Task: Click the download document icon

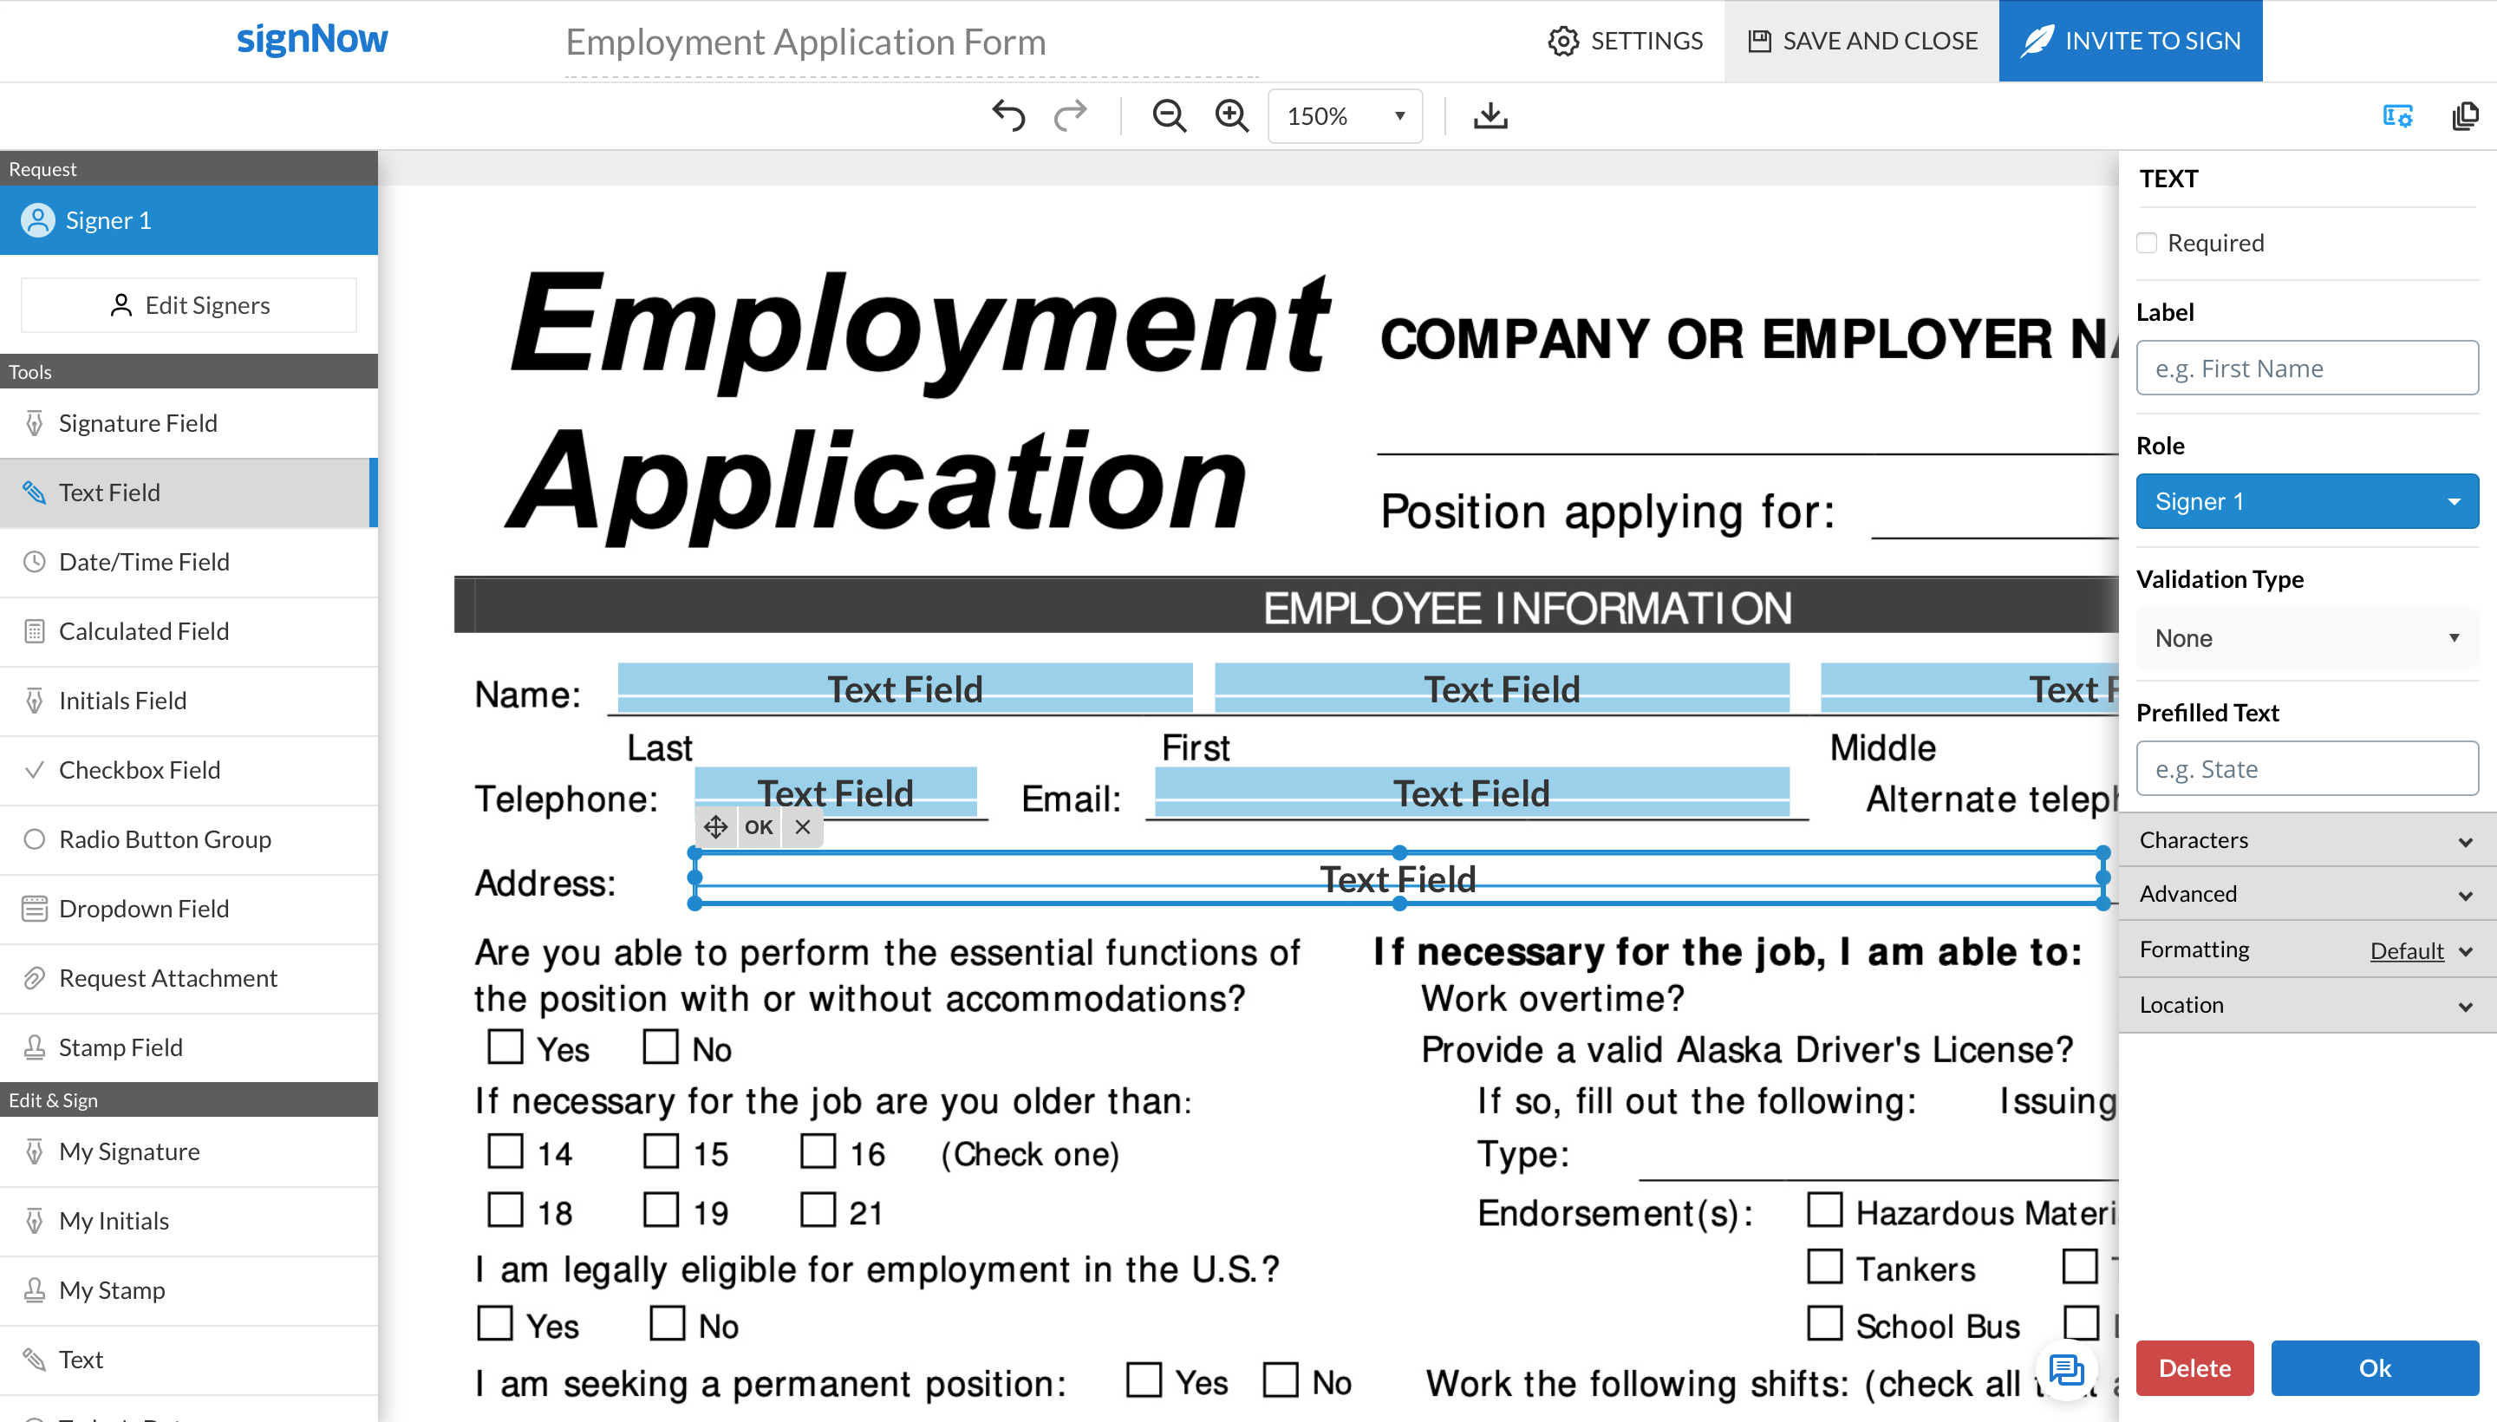Action: coord(1490,115)
